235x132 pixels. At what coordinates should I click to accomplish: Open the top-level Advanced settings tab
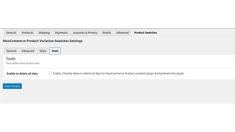[123, 33]
